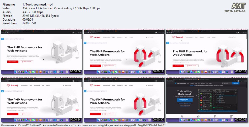Expand the Ecosystem dropdown in the 00:00:24 thumbnail
The width and height of the screenshot is (249, 127).
pyautogui.click(x=37, y=85)
